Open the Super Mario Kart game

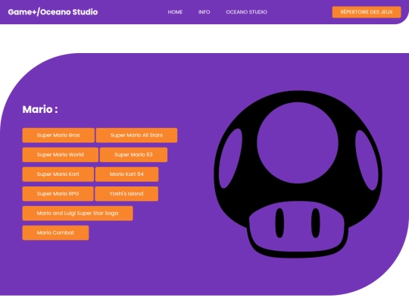pos(58,174)
